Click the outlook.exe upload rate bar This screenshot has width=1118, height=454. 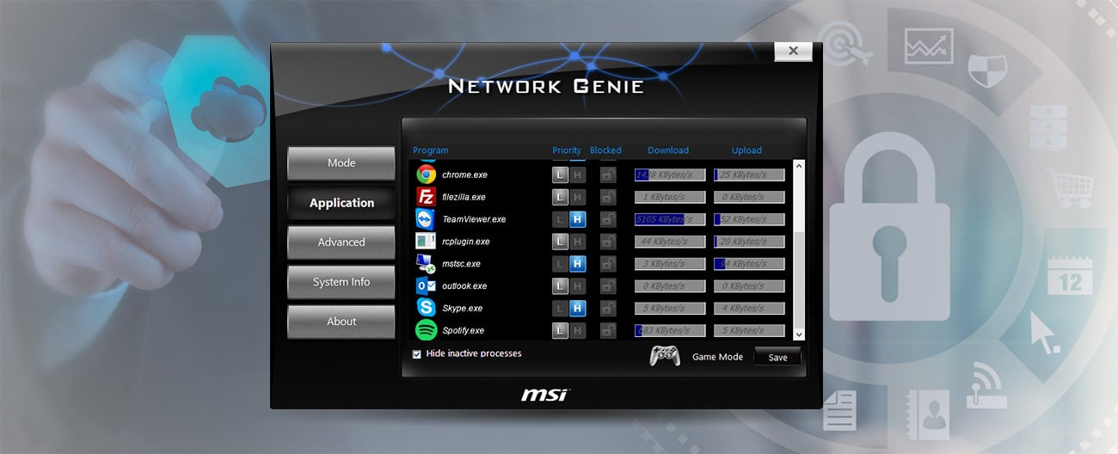749,285
